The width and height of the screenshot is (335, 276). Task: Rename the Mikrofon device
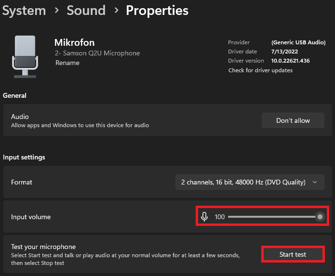pos(67,63)
